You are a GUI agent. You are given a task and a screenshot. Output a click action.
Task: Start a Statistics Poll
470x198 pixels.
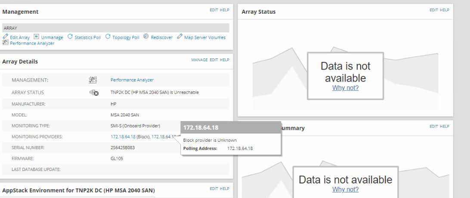tap(88, 38)
